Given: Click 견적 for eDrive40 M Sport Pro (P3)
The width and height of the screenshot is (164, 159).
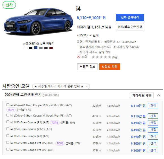Looking at the screenshot, I should [153, 116].
